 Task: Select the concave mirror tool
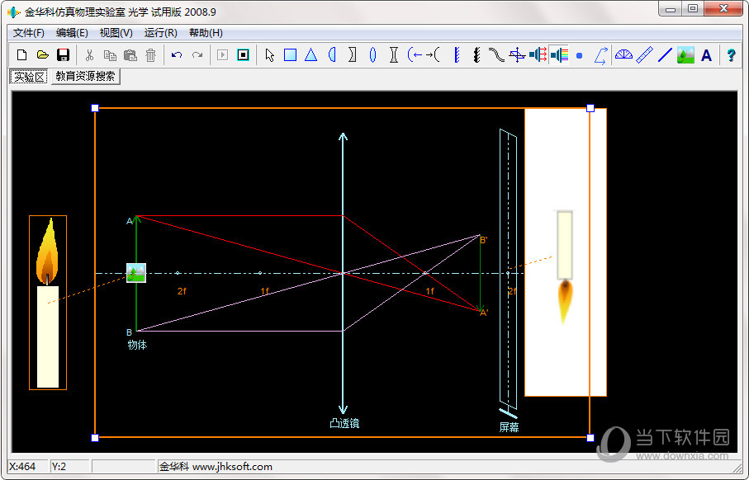415,55
